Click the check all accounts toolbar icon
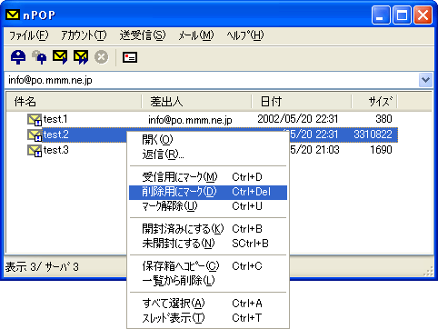438x329 pixels. pyautogui.click(x=39, y=57)
